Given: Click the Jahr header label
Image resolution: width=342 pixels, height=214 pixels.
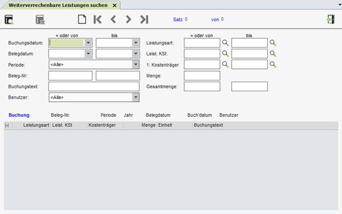Looking at the screenshot, I should click(128, 115).
